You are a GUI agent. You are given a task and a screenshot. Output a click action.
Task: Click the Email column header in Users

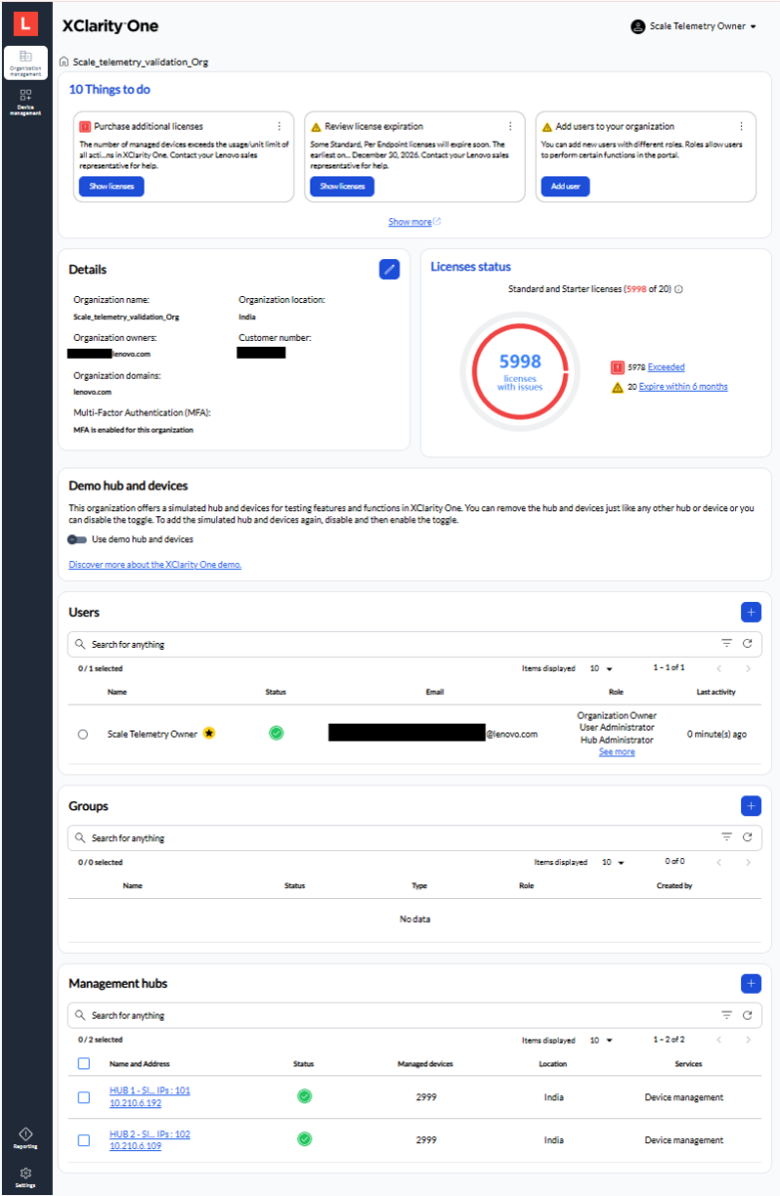[434, 692]
